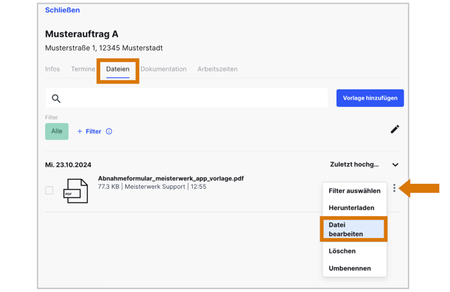Add a new filter with + Filter

(x=89, y=131)
